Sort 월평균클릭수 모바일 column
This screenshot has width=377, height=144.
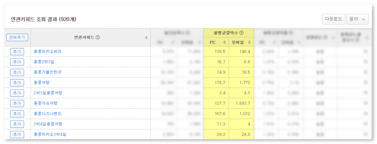coord(249,42)
